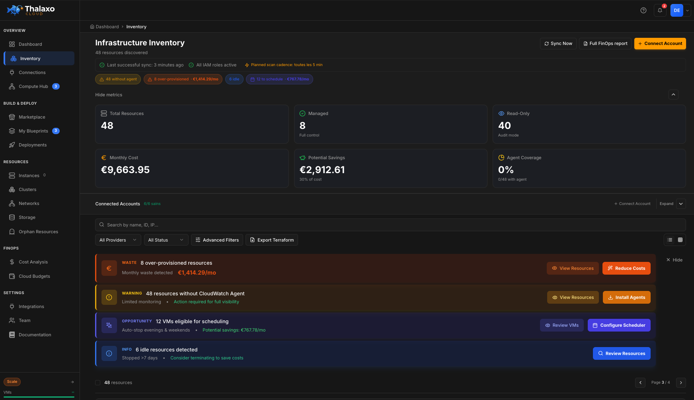Go to next page arrow

(681, 382)
